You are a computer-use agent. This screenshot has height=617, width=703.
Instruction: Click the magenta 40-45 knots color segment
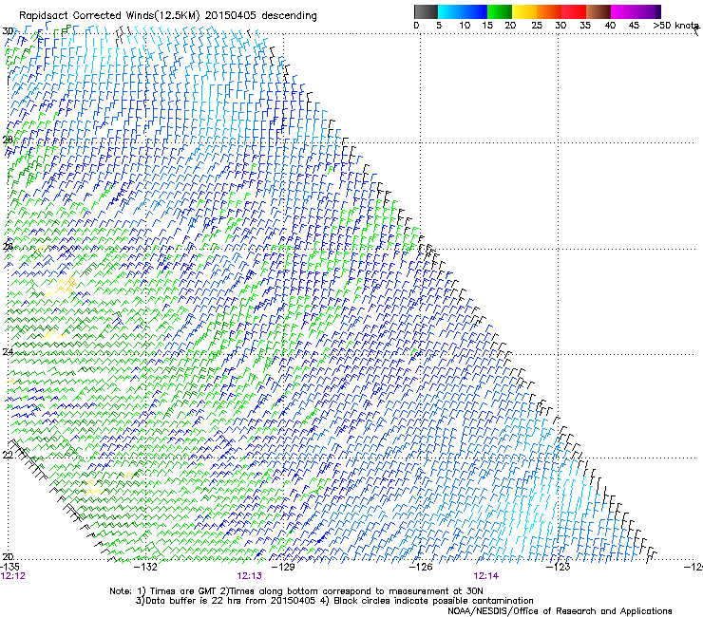point(623,11)
